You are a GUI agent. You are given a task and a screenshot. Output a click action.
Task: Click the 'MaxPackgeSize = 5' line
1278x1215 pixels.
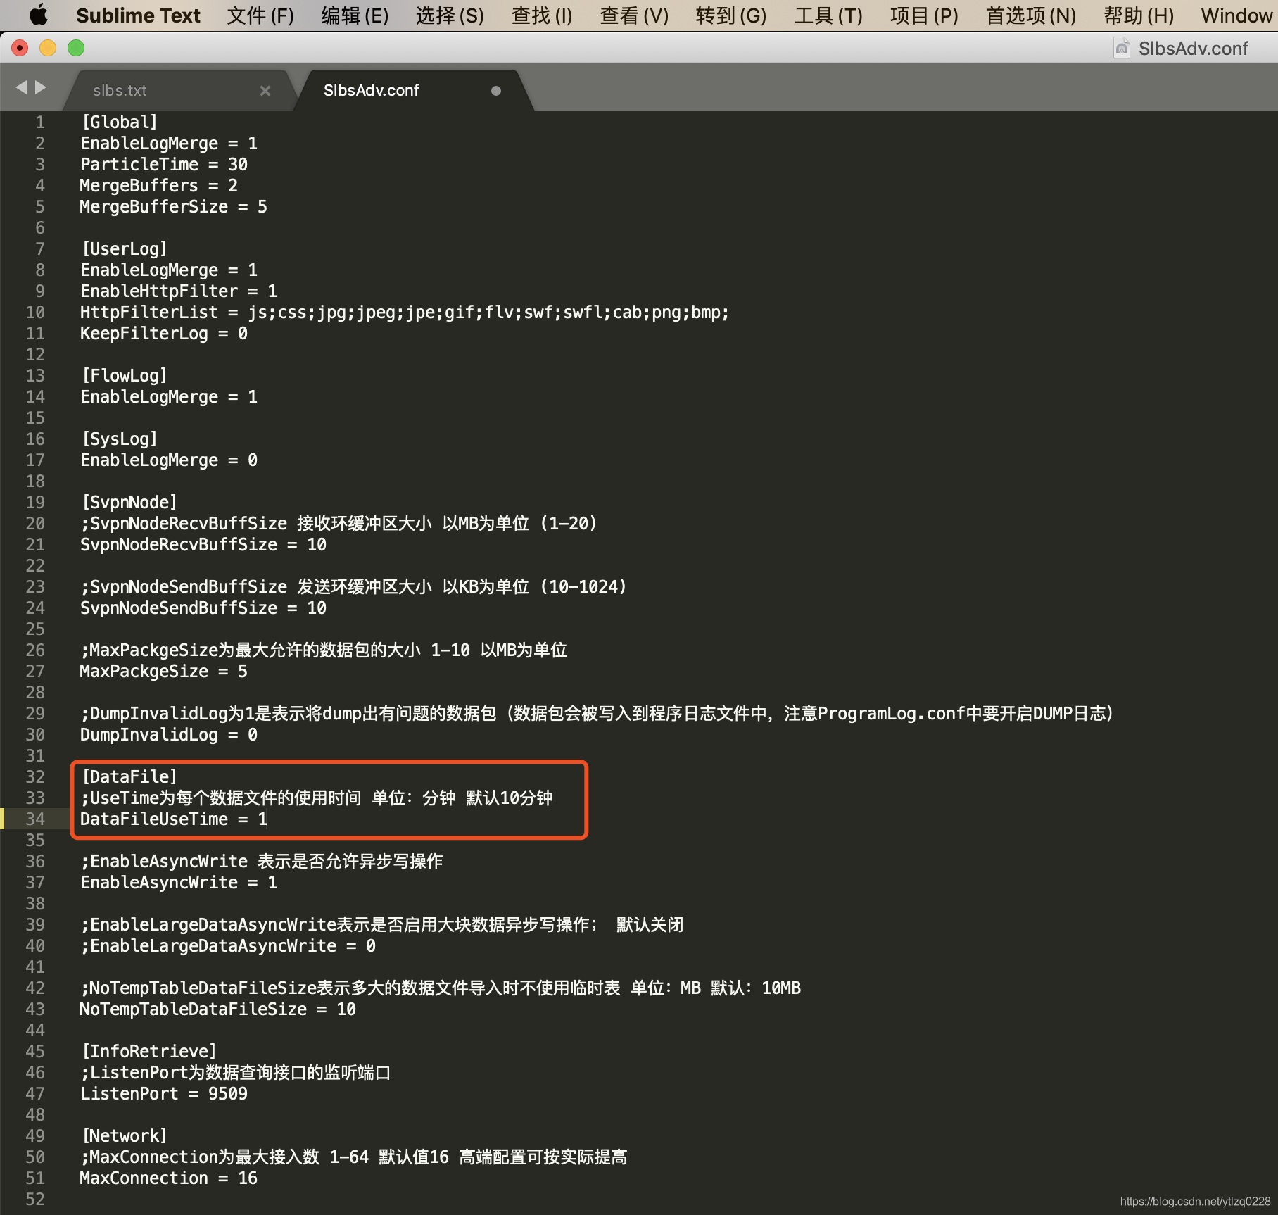pos(163,671)
